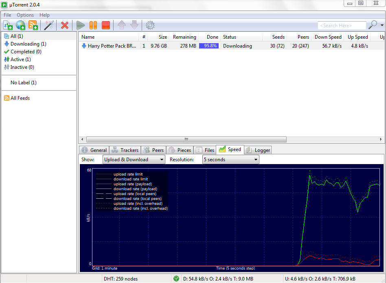Click the Add Torrent toolbar icon
The height and width of the screenshot is (283, 386).
8,25
